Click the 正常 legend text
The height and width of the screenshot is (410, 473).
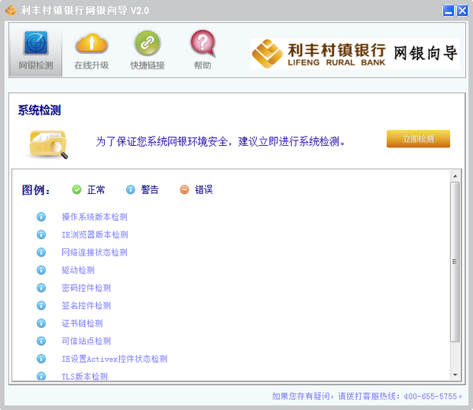[96, 190]
